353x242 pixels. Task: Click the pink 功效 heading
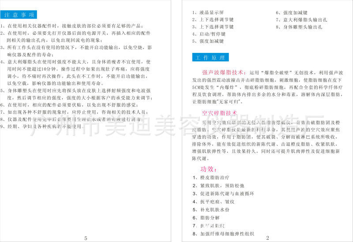click(208, 169)
